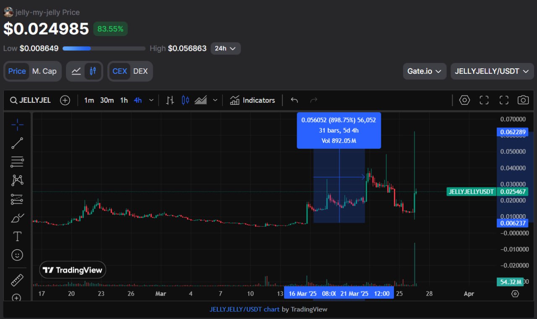Open time axis settings gear
Viewport: 537px width, 319px height.
[515, 294]
